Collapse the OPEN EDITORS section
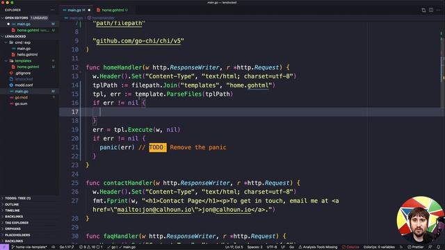This screenshot has height=250, width=445. (x=2, y=18)
